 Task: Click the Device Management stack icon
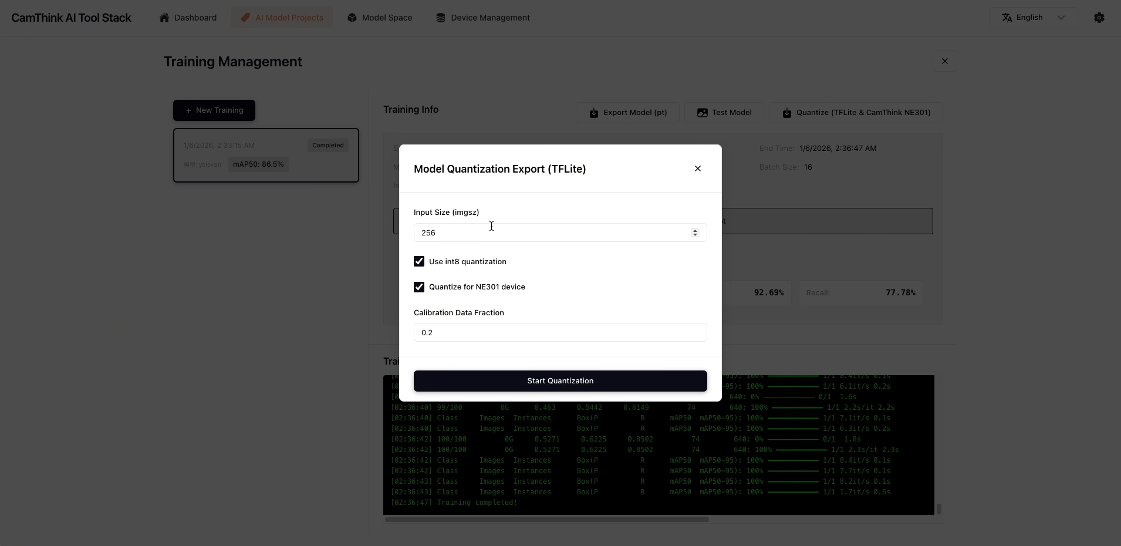[441, 18]
